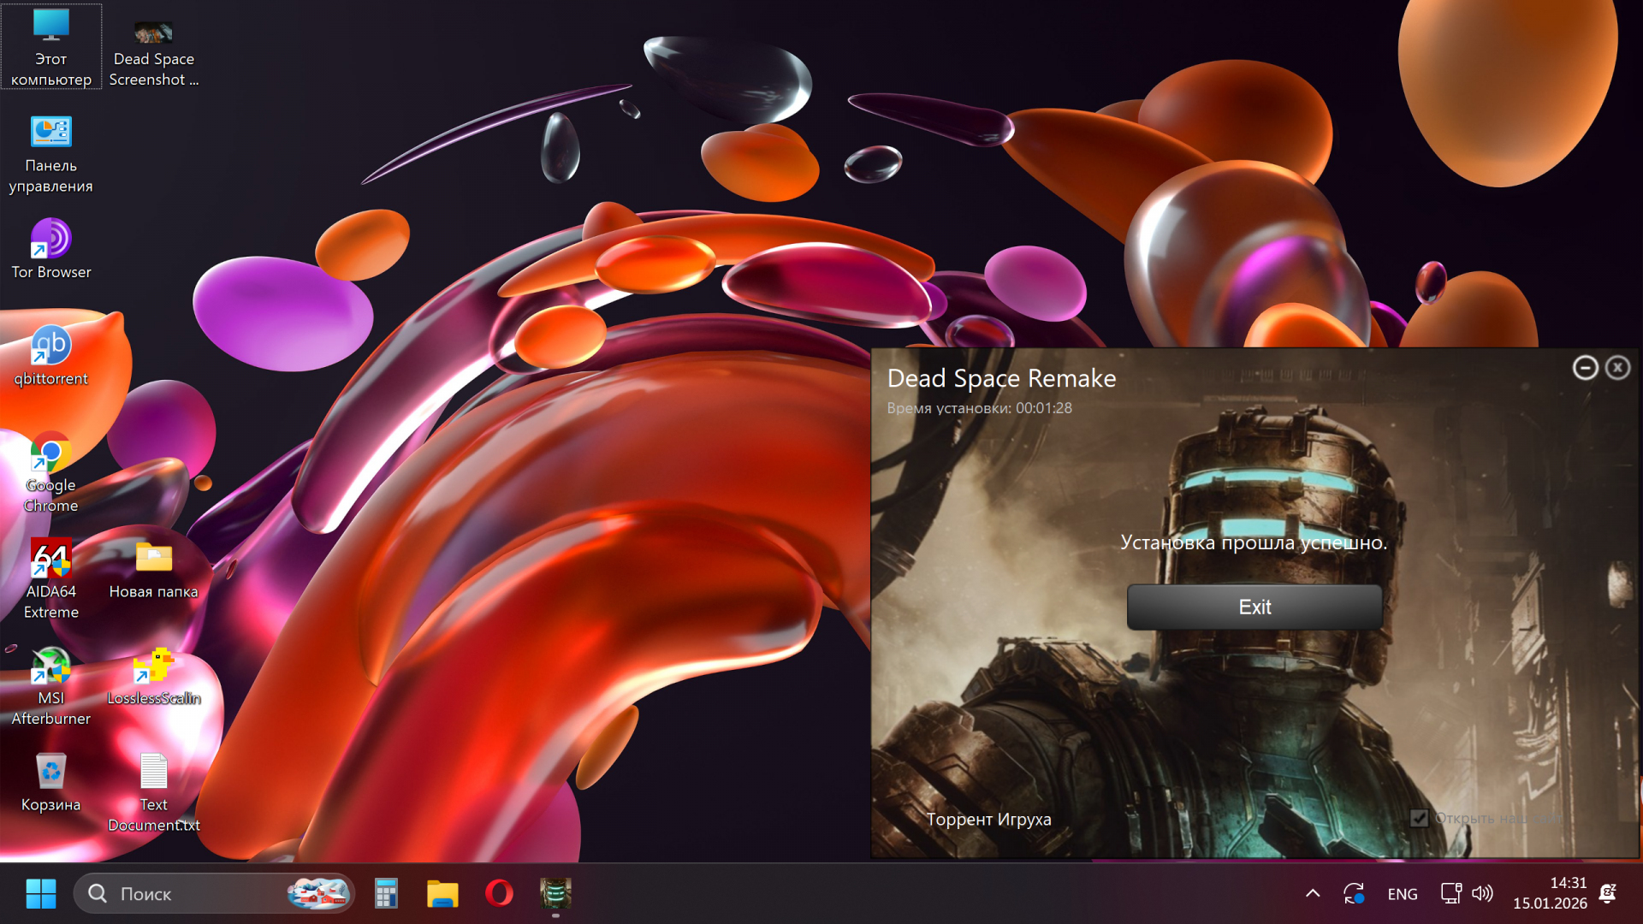Uncheck the 'Открыть наш сайт' checkbox
The height and width of the screenshot is (924, 1643).
1419,818
